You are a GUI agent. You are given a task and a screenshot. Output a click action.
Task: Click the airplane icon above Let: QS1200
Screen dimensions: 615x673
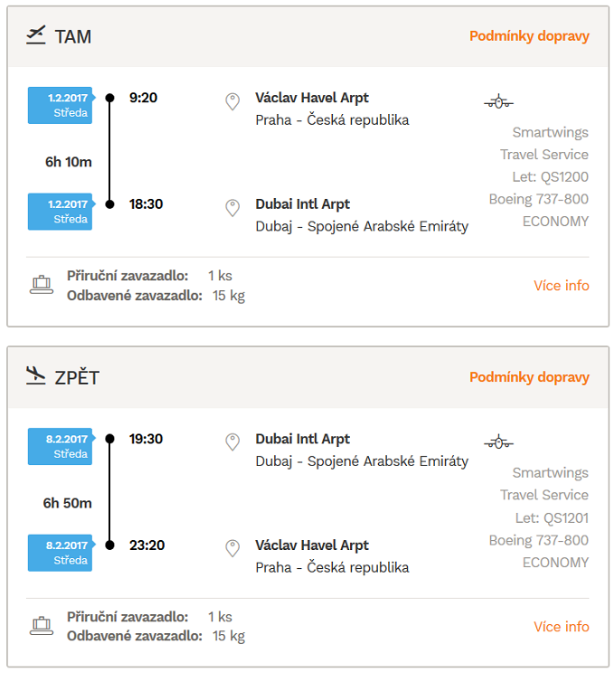(x=498, y=102)
